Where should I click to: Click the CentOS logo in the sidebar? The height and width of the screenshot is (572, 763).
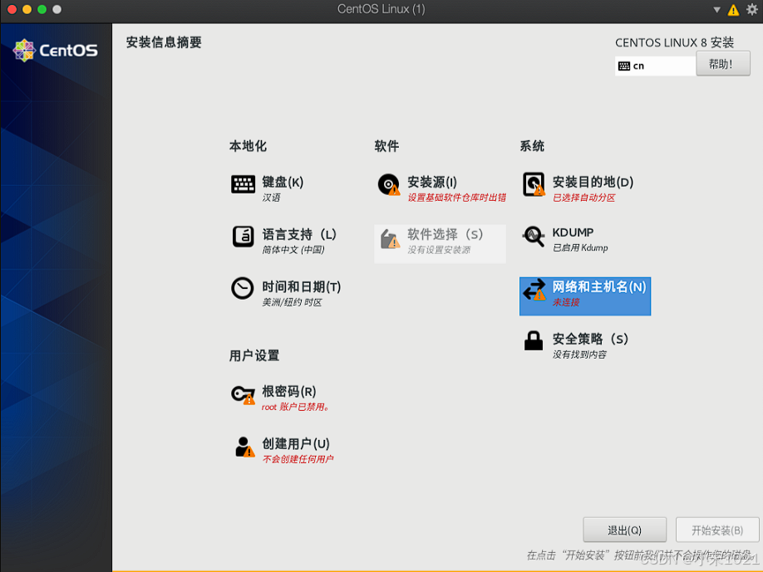[x=55, y=50]
